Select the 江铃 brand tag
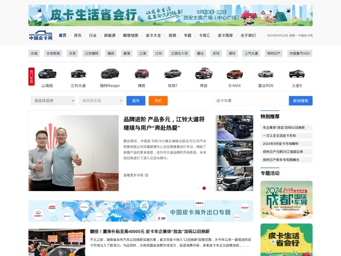 pyautogui.click(x=159, y=53)
